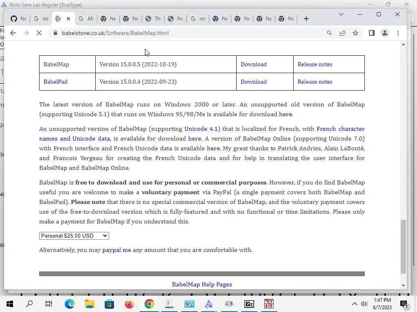Open the Windows Start menu
The width and height of the screenshot is (417, 312).
click(x=10, y=304)
